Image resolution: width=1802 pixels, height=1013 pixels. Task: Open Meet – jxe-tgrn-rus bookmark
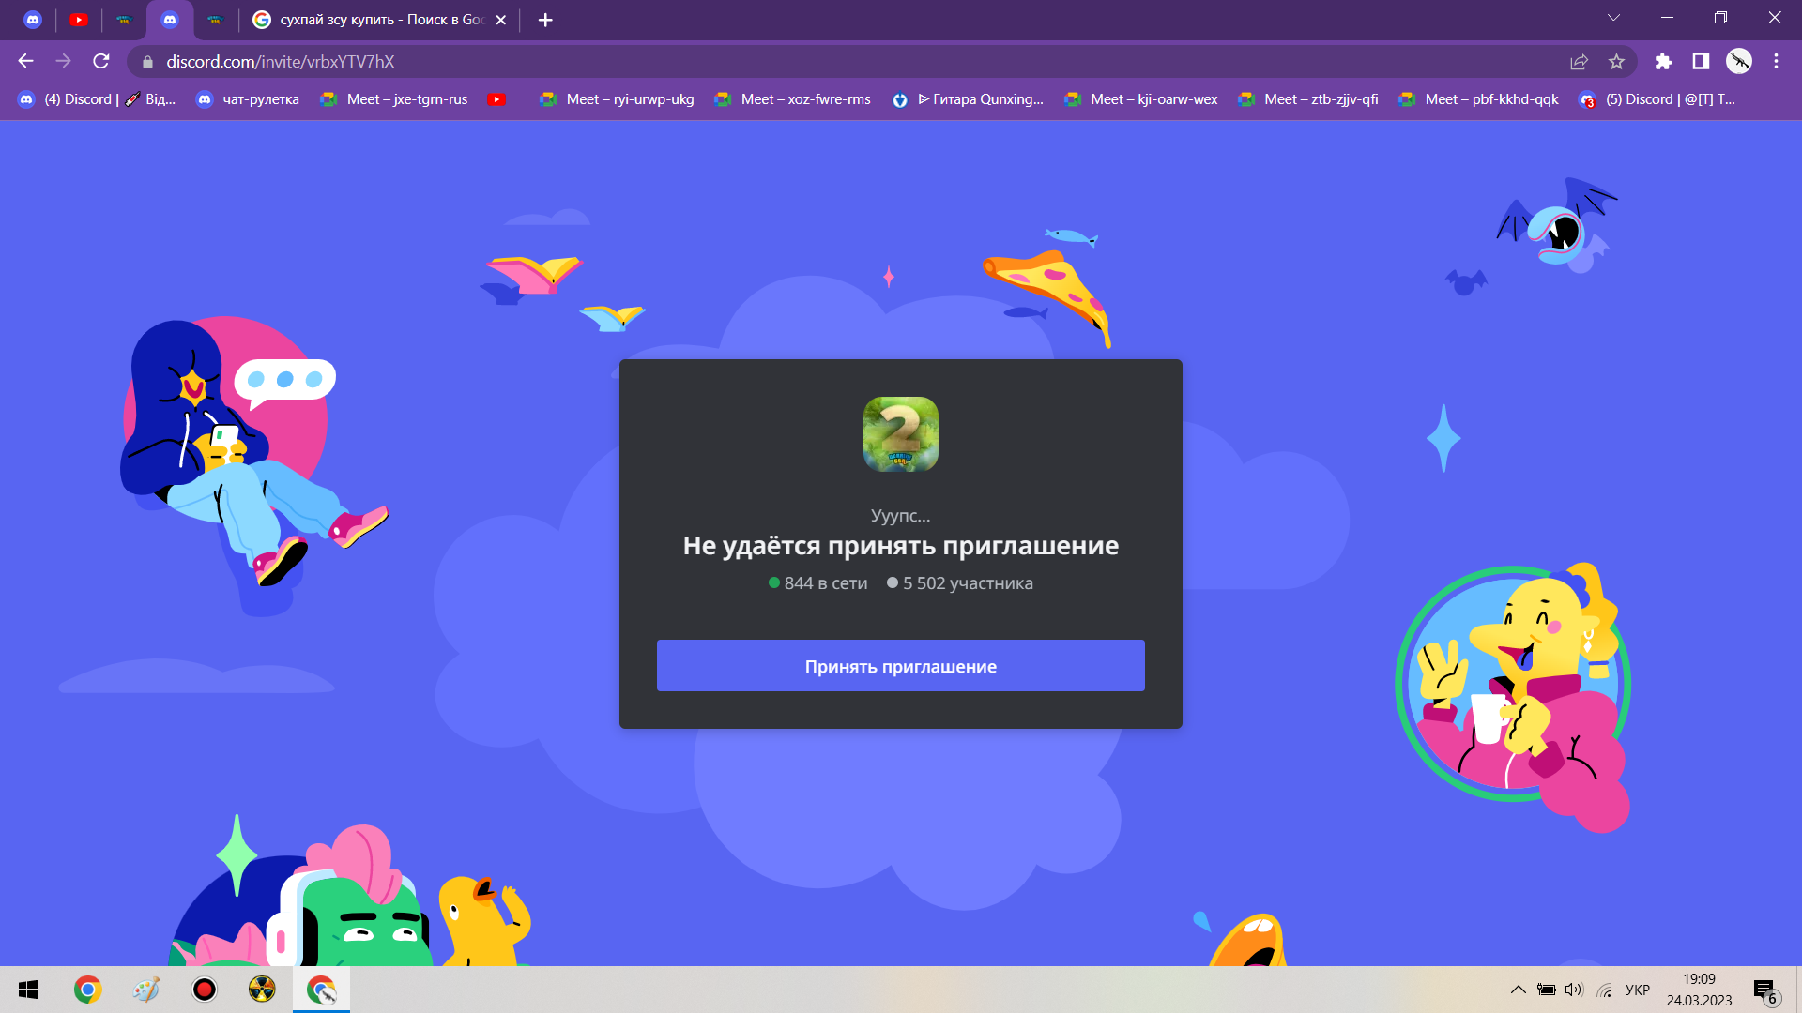click(x=394, y=99)
